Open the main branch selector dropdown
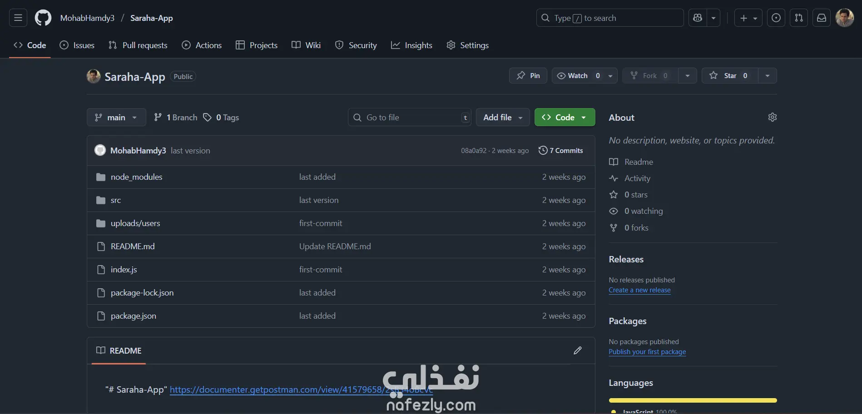 point(116,117)
